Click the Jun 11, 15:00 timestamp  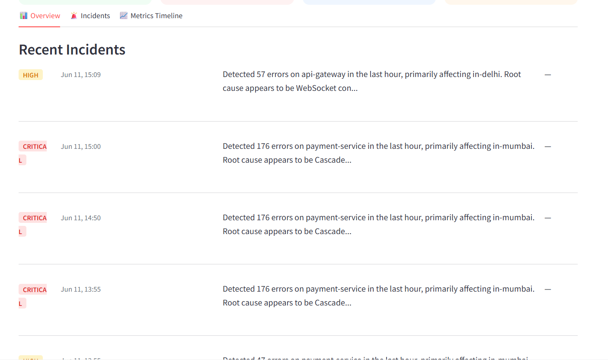81,146
